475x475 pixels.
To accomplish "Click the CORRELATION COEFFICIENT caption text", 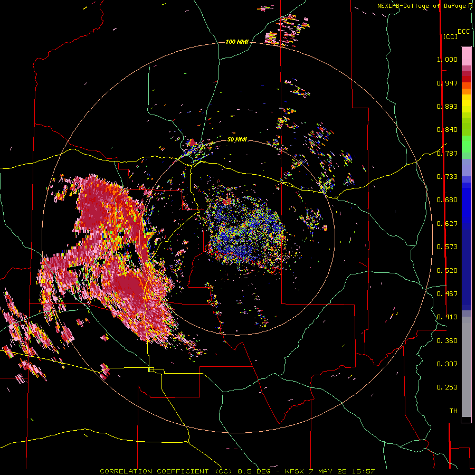I will click(x=154, y=471).
